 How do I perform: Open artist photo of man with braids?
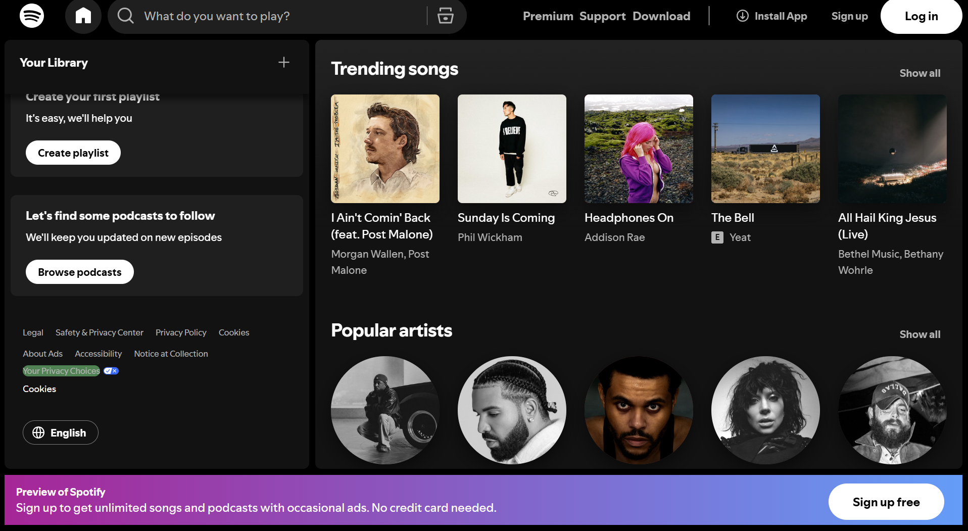pos(512,410)
